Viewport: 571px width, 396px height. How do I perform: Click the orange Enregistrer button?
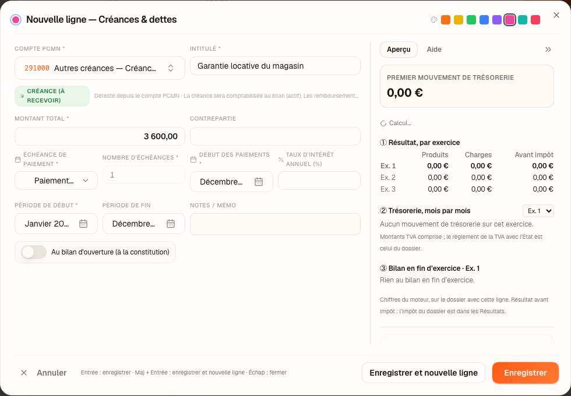[525, 373]
